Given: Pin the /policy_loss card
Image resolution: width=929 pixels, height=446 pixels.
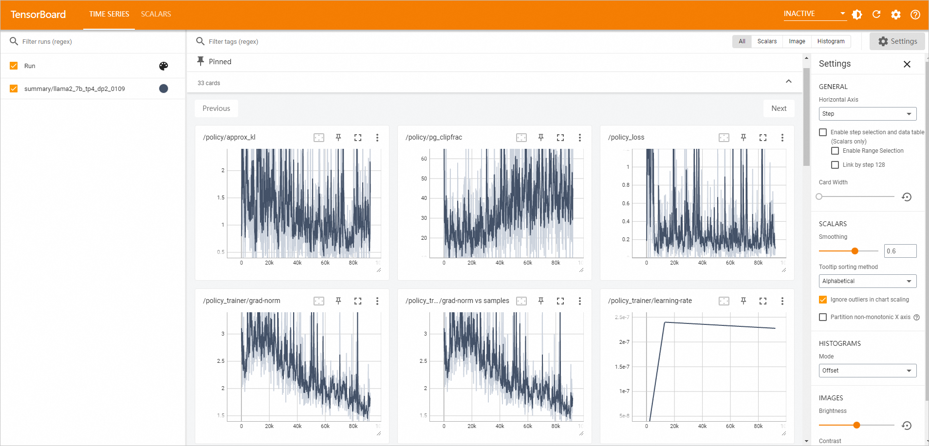Looking at the screenshot, I should (x=743, y=138).
